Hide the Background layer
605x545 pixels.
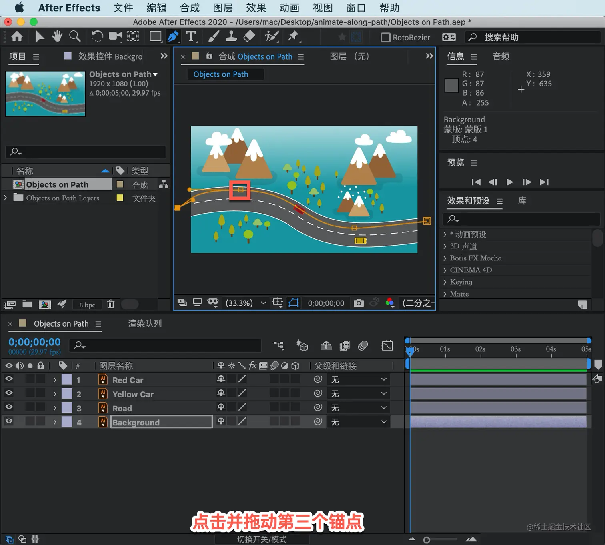click(9, 421)
